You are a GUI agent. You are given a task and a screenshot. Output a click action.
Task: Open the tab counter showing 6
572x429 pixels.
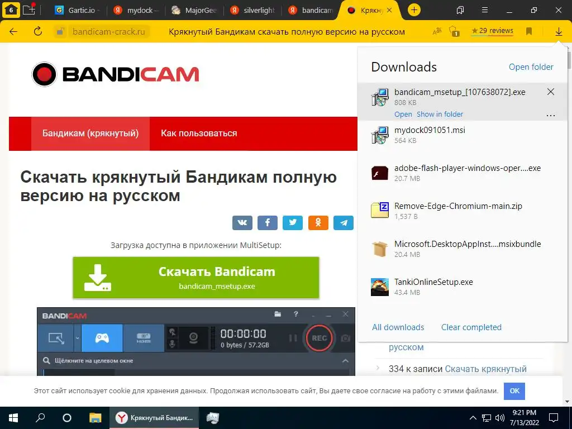(x=11, y=10)
